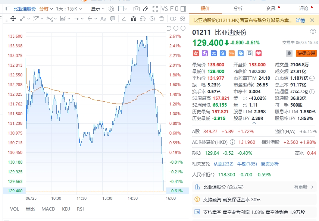Select the measurement chart tool
The width and height of the screenshot is (319, 221).
point(63,19)
